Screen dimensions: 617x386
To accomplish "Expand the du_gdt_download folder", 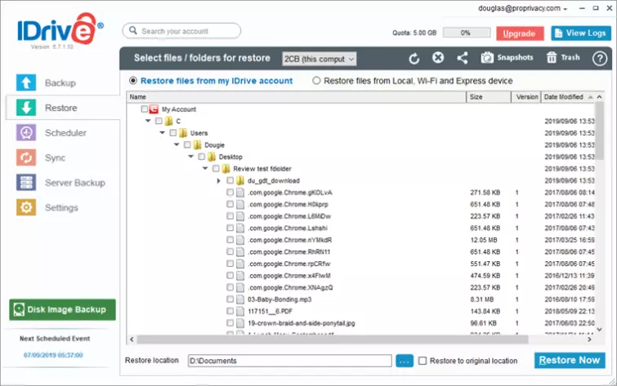I will (x=219, y=181).
